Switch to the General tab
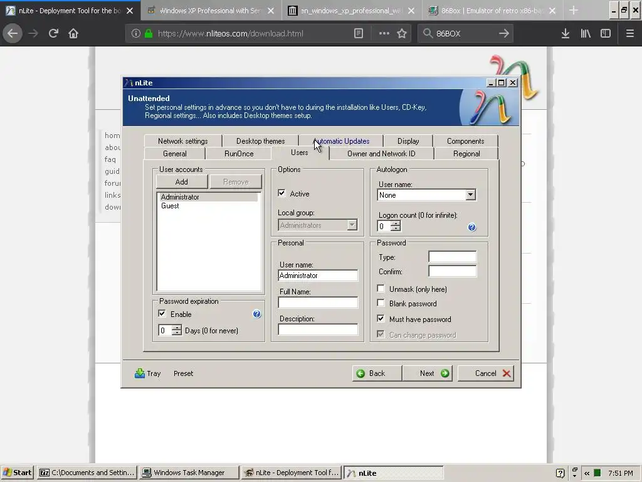This screenshot has height=482, width=642. click(175, 154)
